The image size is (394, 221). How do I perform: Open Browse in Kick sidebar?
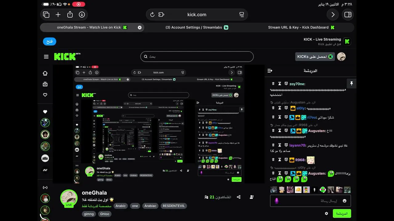(45, 84)
